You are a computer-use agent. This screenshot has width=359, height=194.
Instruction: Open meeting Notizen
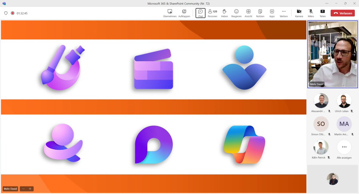tap(260, 13)
